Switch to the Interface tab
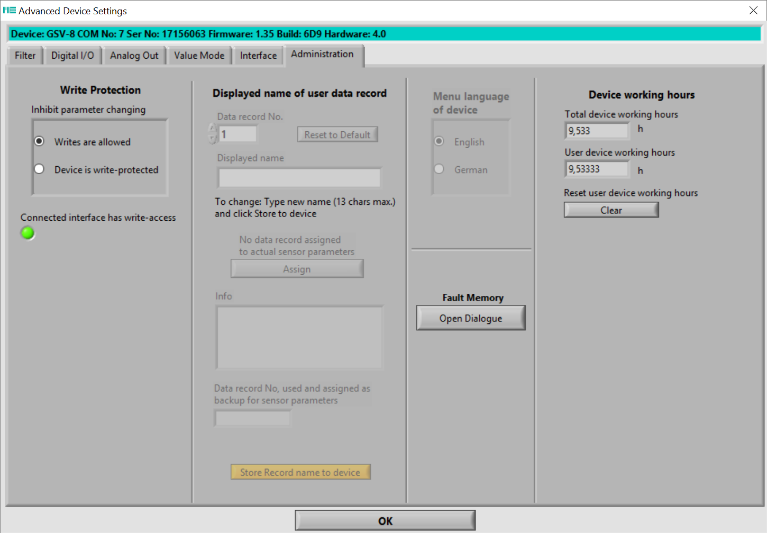This screenshot has width=767, height=533. click(258, 56)
